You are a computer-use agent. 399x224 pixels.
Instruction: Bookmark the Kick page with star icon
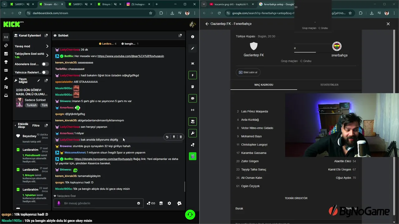pyautogui.click(x=151, y=13)
